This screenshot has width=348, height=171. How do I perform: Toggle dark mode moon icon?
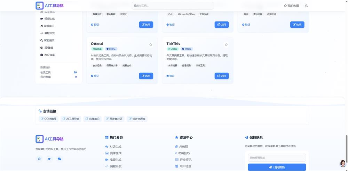pyautogui.click(x=307, y=6)
